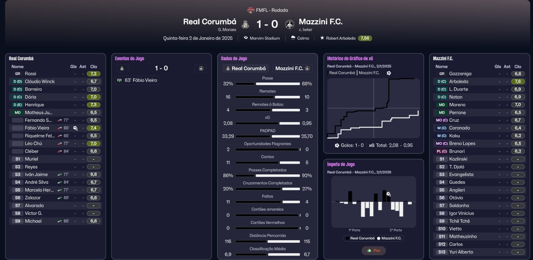Screen dimensions: 533x260
Task: Click the Marvim Stadium icon
Action: coord(246,38)
